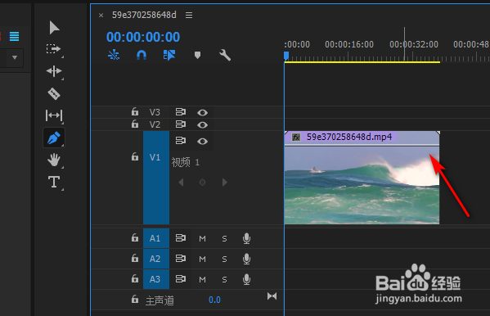Screen dimensions: 490x316
Task: Add a marker with marker icon
Action: click(197, 56)
